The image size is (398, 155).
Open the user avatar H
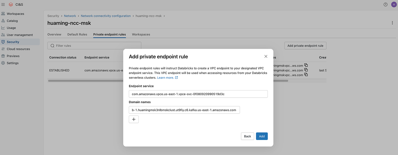(x=394, y=4)
